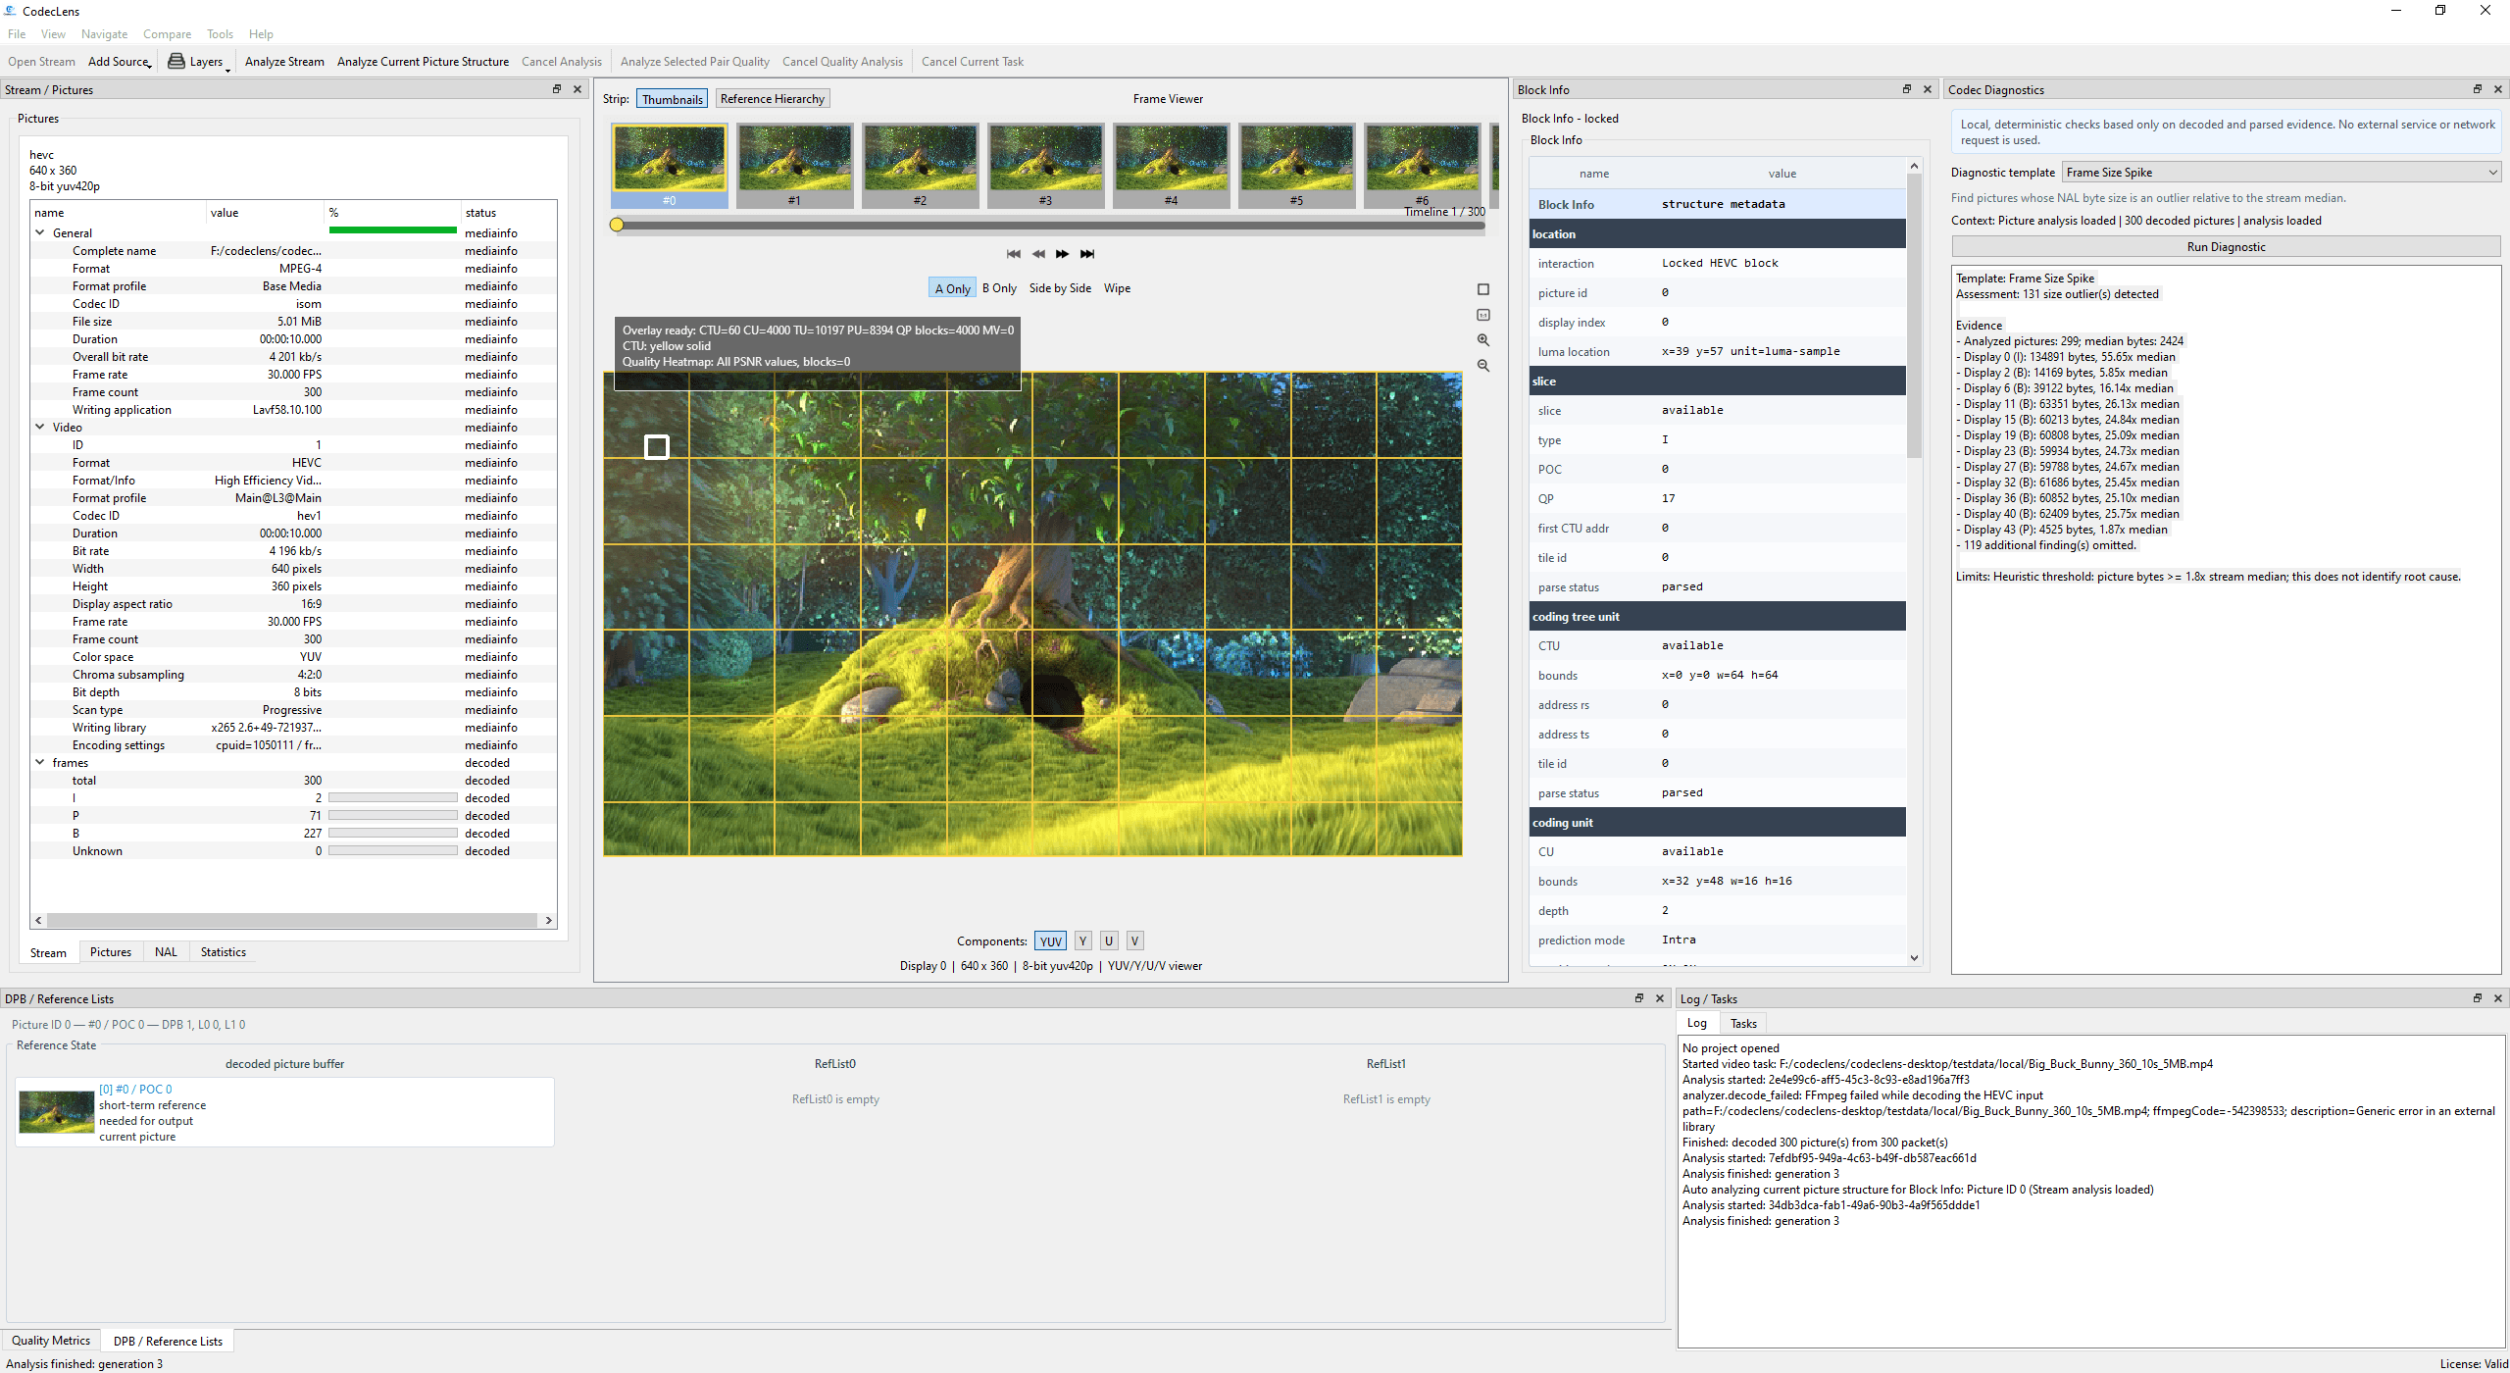
Task: Jump to the first frame
Action: pos(1014,254)
